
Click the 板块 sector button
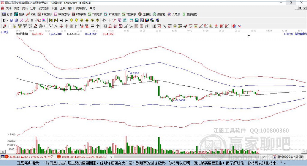19,14
